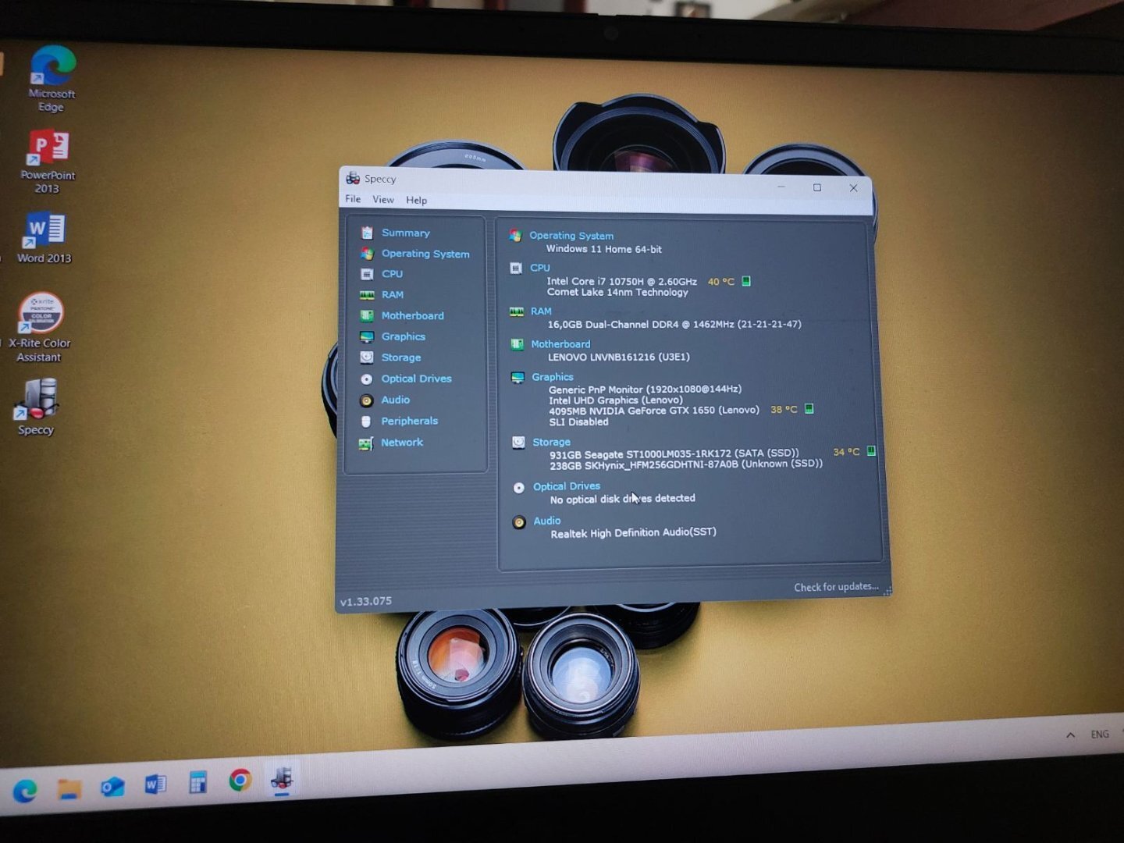Image resolution: width=1124 pixels, height=843 pixels.
Task: Open Outlook from the taskbar
Action: tap(112, 786)
